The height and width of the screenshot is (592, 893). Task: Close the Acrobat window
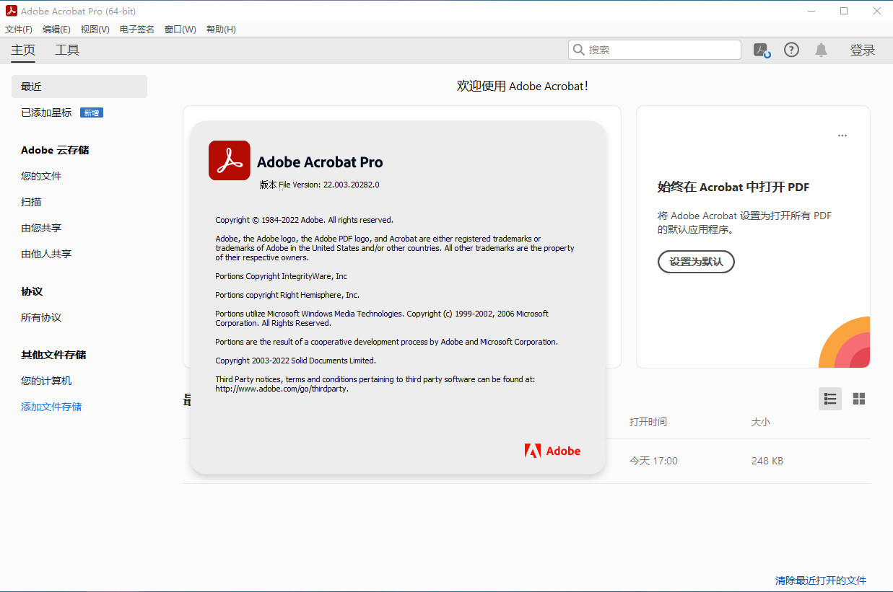(876, 11)
